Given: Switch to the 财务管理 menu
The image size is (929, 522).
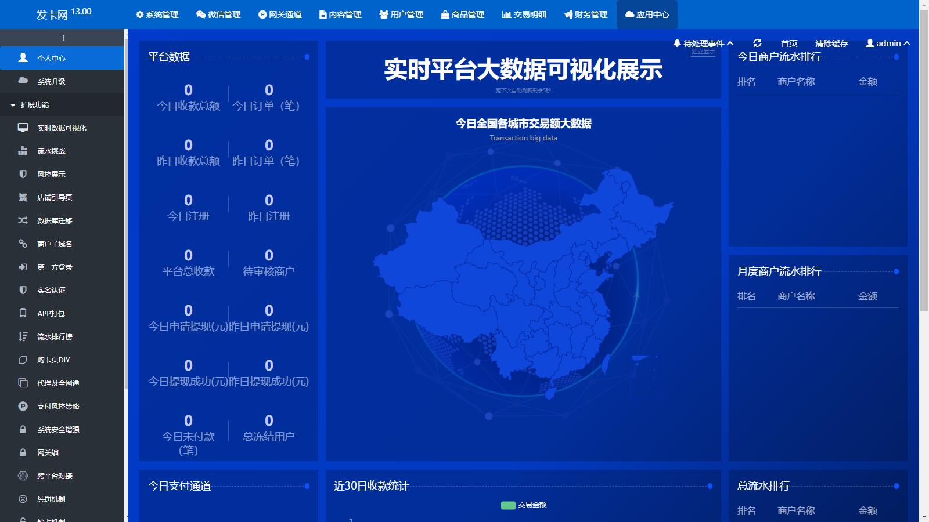Looking at the screenshot, I should click(x=586, y=14).
